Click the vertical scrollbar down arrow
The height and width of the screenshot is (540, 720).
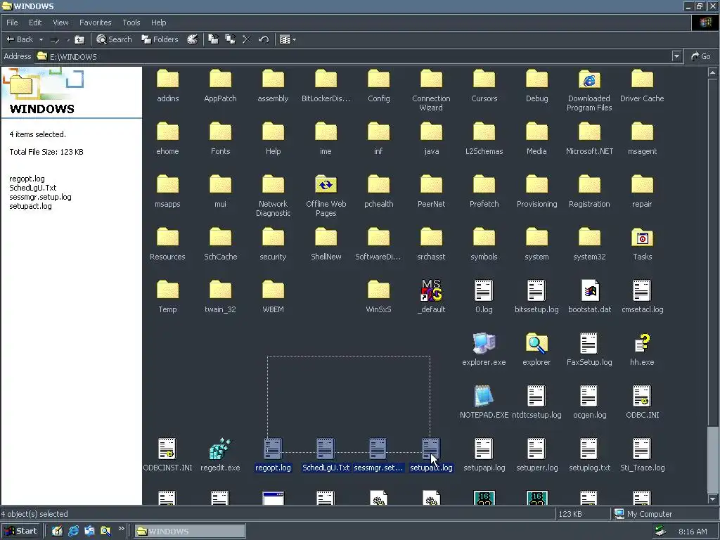(712, 499)
